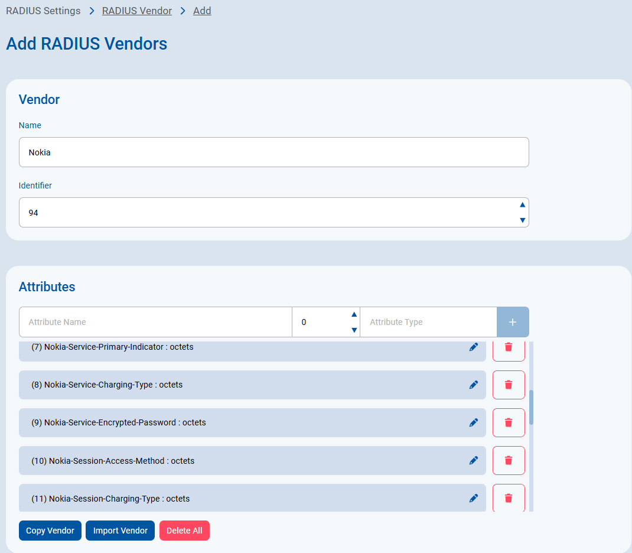Edit the Nokia-Session-Access-Method attribute

point(473,460)
